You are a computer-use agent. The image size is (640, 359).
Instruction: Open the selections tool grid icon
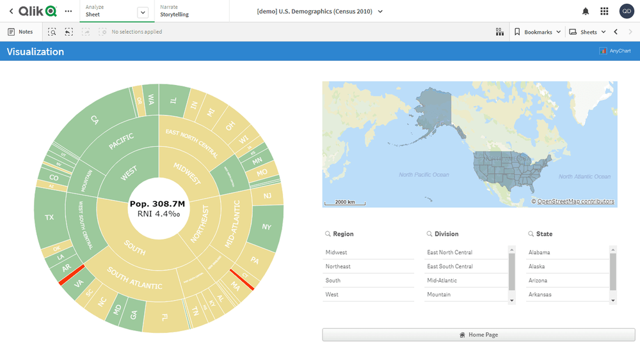click(499, 32)
